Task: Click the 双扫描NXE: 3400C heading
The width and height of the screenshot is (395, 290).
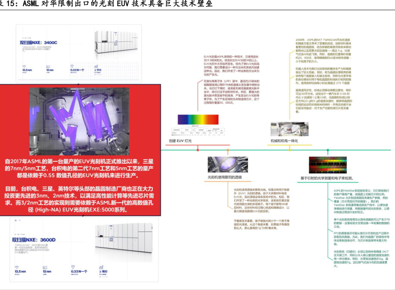Action: (x=38, y=42)
